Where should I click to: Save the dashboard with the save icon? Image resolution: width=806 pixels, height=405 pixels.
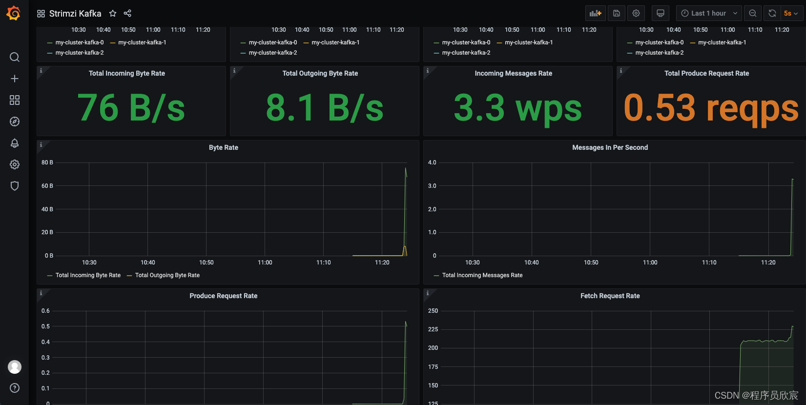(617, 13)
